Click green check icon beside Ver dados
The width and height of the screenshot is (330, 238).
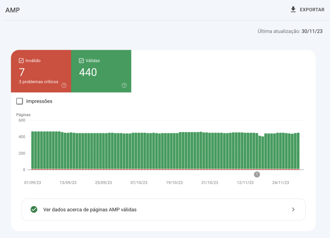point(34,209)
